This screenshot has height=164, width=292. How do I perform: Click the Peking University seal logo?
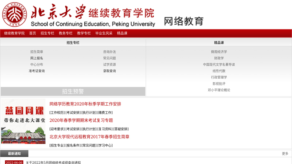click(x=14, y=15)
